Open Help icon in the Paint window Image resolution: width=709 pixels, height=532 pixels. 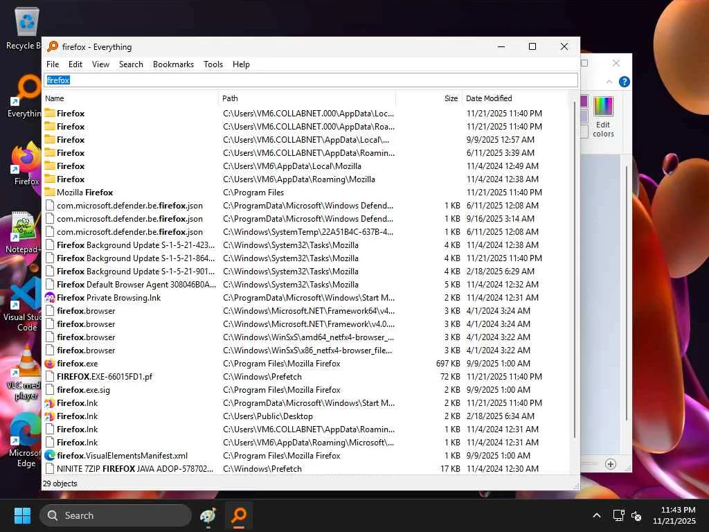click(x=624, y=82)
